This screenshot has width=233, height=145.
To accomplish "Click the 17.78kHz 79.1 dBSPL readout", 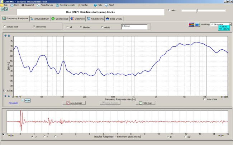I will (x=224, y=28).
